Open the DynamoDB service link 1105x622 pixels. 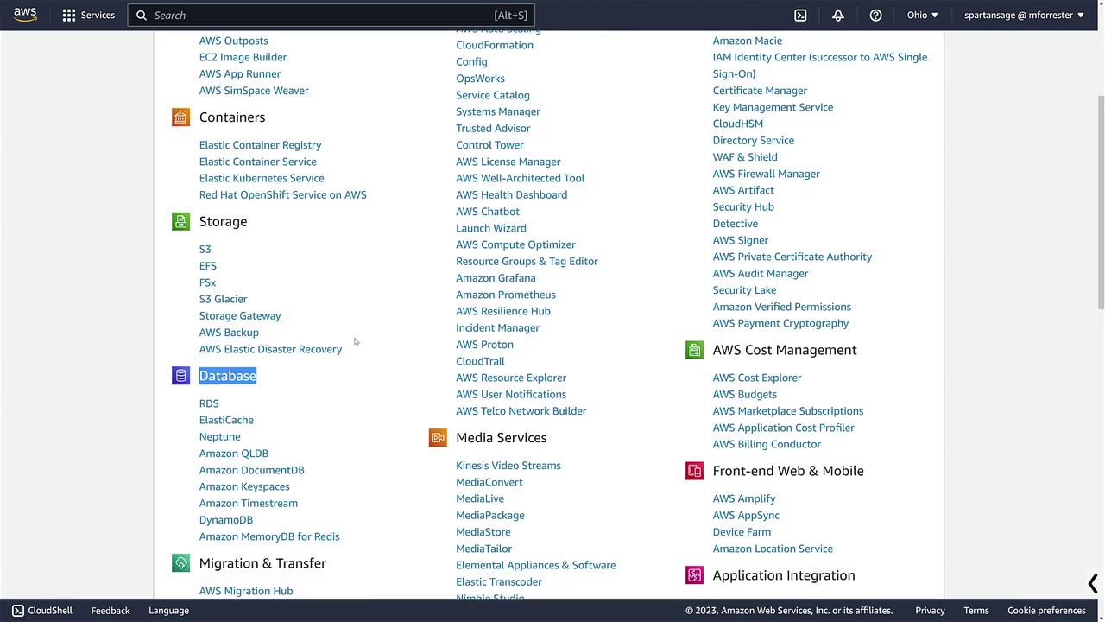click(226, 520)
